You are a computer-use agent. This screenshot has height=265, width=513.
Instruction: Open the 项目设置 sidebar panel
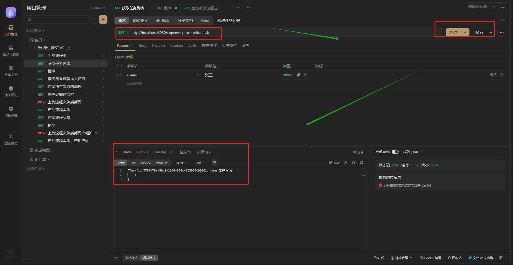click(11, 111)
